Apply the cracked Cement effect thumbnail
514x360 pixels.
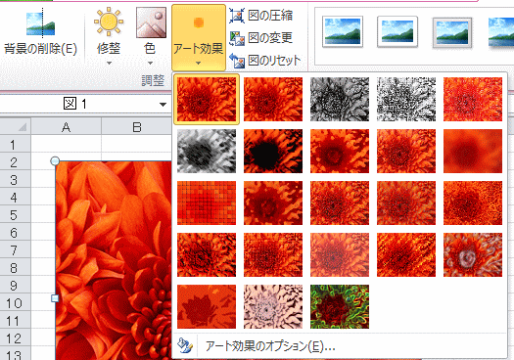click(x=207, y=255)
